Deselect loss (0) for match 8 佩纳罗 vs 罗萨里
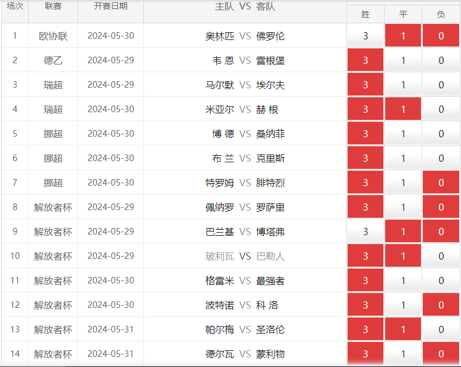461x367 pixels. pyautogui.click(x=441, y=207)
